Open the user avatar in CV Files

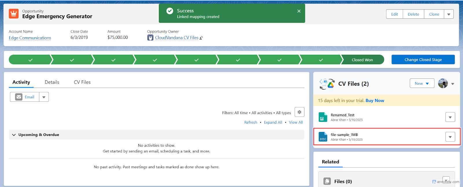443,84
